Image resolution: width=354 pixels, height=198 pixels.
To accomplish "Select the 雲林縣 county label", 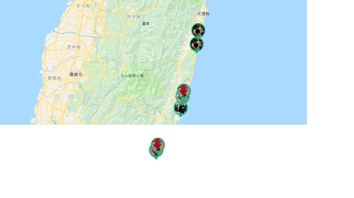I will tap(74, 47).
